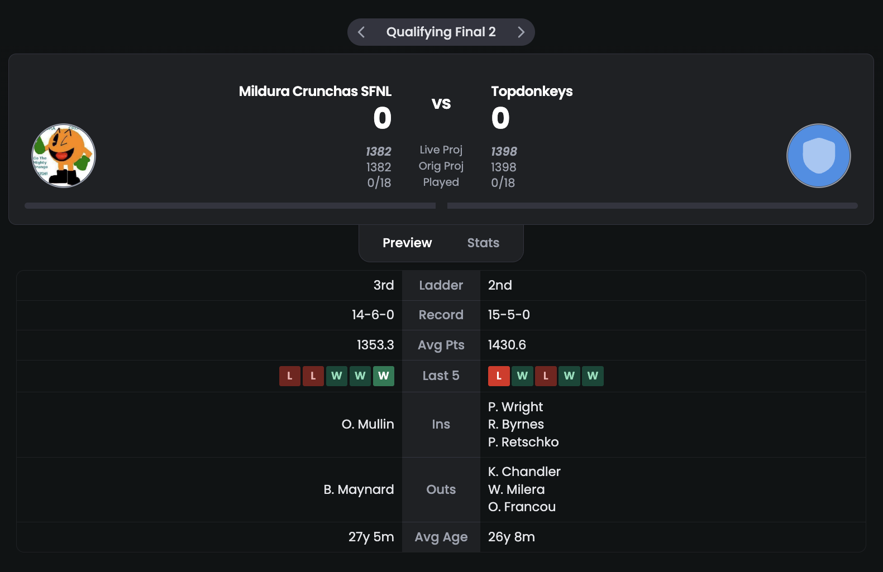Go to the next round with right chevron
Viewport: 883px width, 572px height.
[521, 32]
